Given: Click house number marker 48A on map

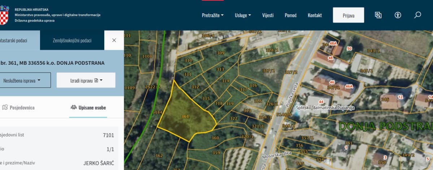Looking at the screenshot, I should [x=333, y=43].
